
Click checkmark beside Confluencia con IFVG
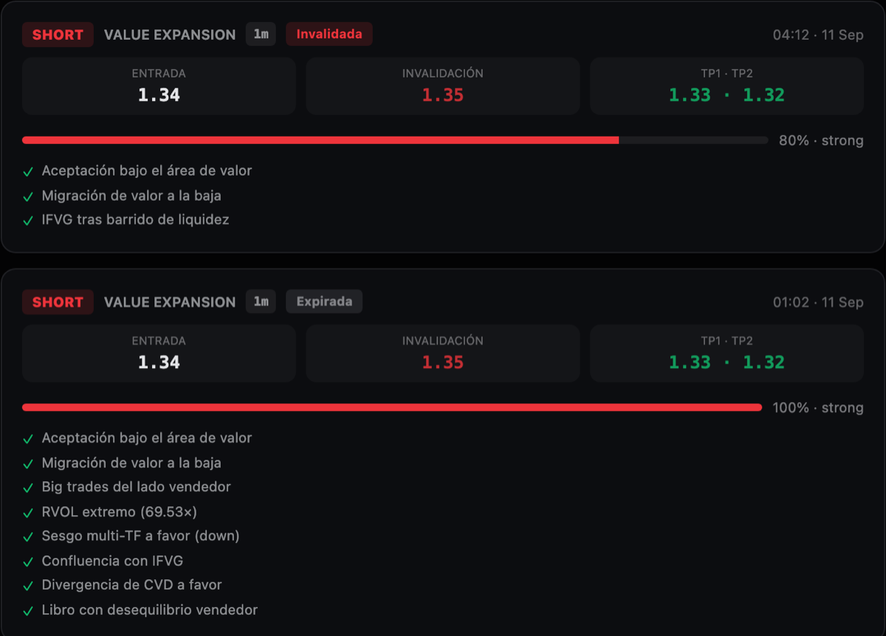(28, 561)
